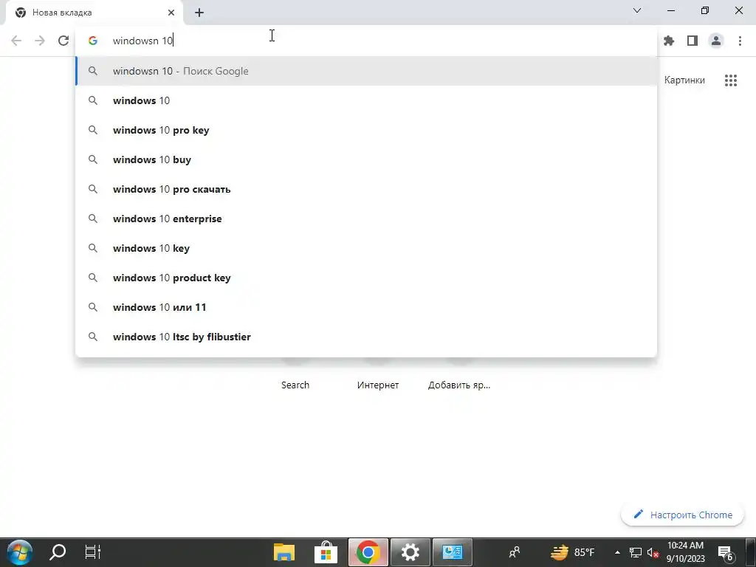Show hidden system tray icons
This screenshot has height=567, width=756.
(617, 552)
